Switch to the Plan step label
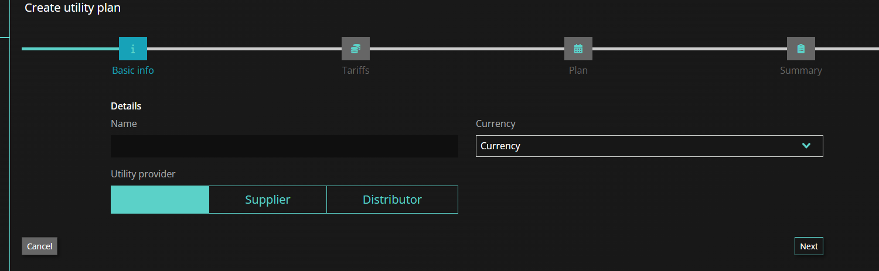 578,70
